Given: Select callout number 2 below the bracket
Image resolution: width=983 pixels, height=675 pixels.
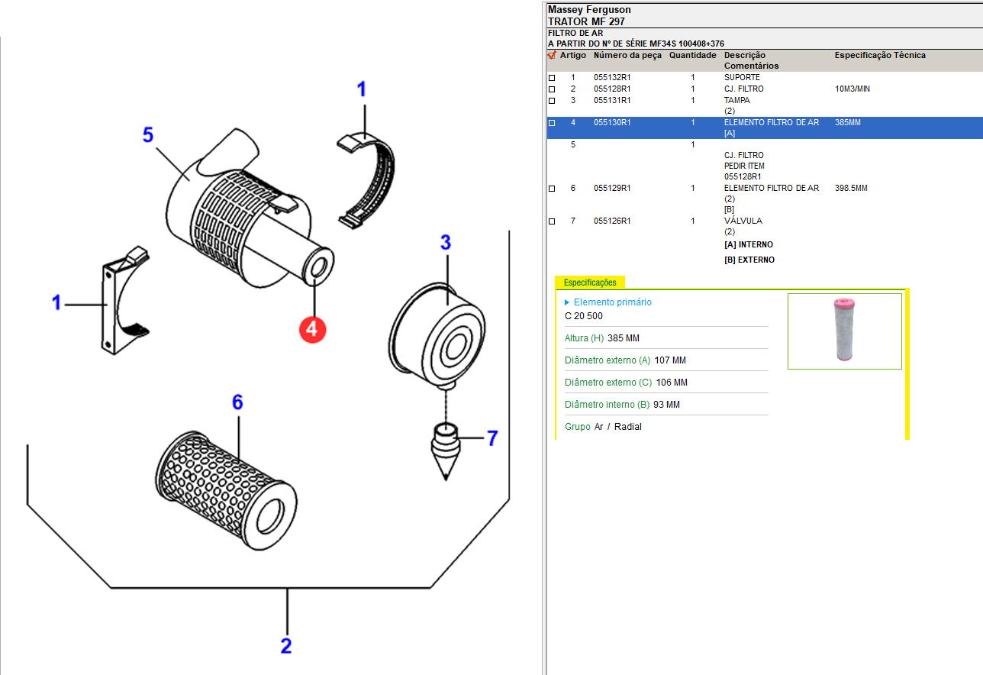Looking at the screenshot, I should coord(286,646).
